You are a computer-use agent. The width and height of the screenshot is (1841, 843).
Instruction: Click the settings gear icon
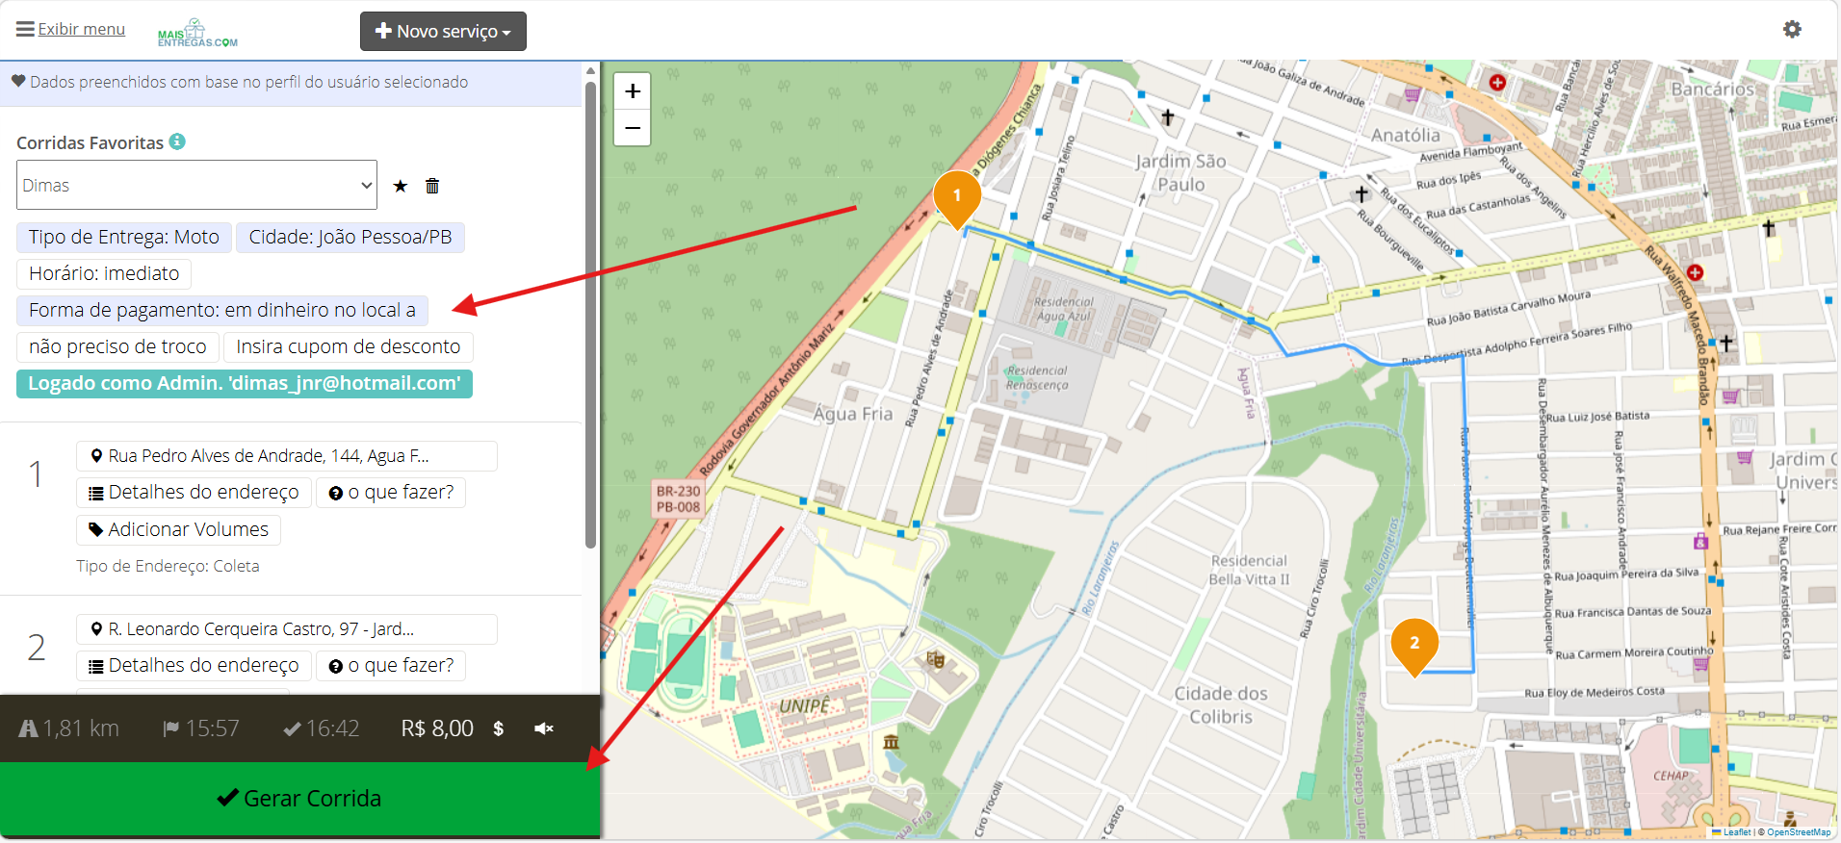1792,29
